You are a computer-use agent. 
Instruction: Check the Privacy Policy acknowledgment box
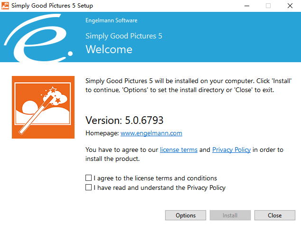[89, 187]
